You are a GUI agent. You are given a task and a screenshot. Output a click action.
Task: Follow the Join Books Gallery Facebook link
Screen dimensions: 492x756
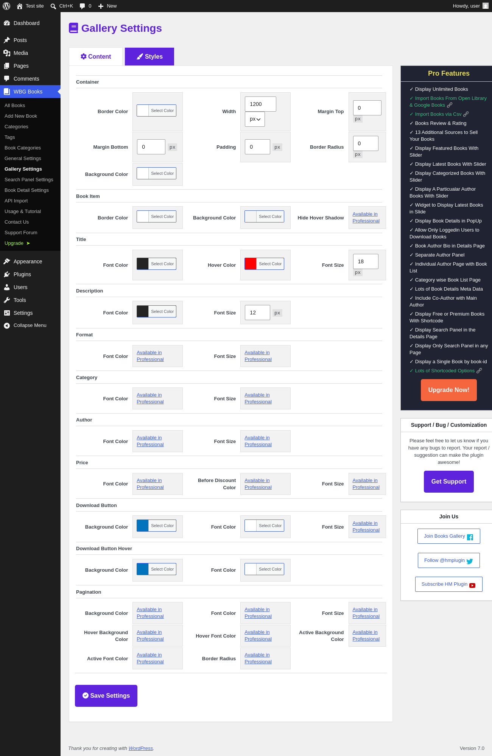449,536
